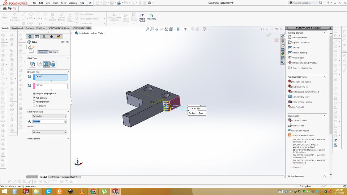Viewport: 347px width, 195px height.
Task: Click the Options gear icon
Action: [x=150, y=3]
